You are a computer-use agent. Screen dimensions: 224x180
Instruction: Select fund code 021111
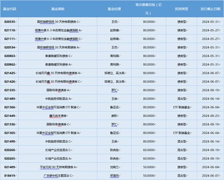click(10, 39)
